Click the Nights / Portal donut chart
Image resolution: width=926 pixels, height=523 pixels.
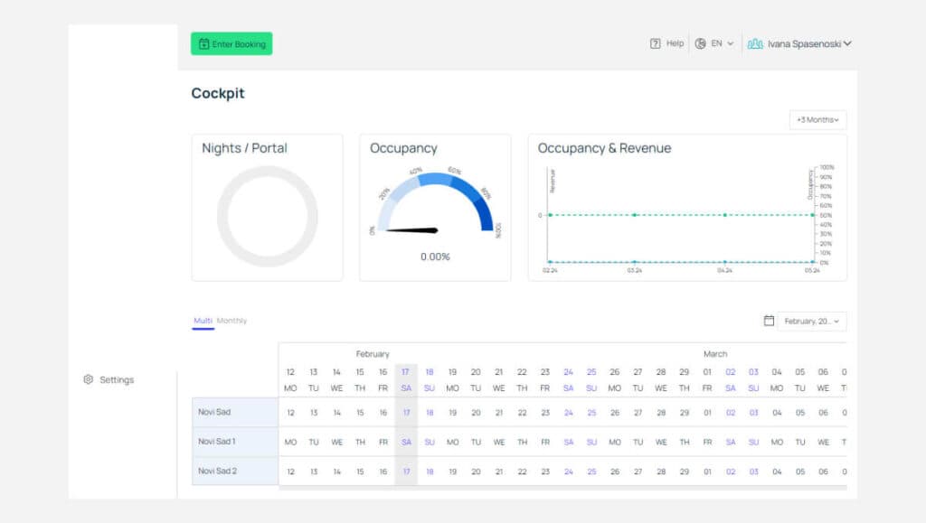point(268,217)
